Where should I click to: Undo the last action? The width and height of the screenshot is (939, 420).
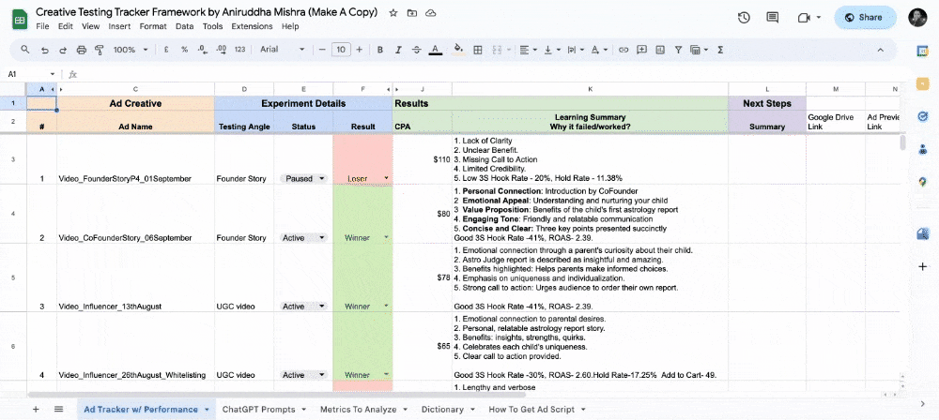pyautogui.click(x=44, y=50)
